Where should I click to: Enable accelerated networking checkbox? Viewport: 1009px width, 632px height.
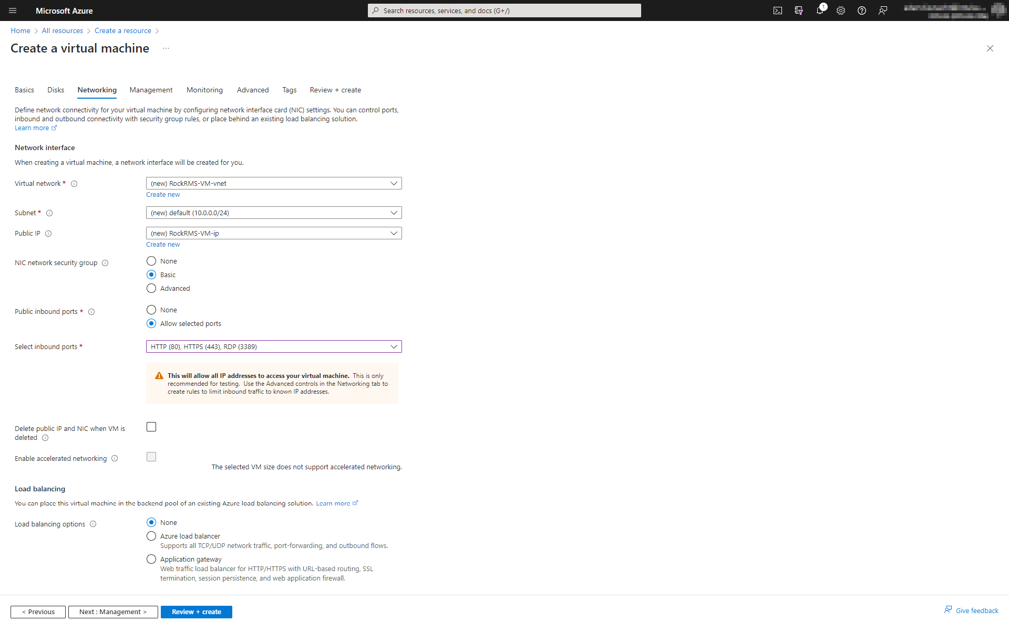click(x=151, y=456)
